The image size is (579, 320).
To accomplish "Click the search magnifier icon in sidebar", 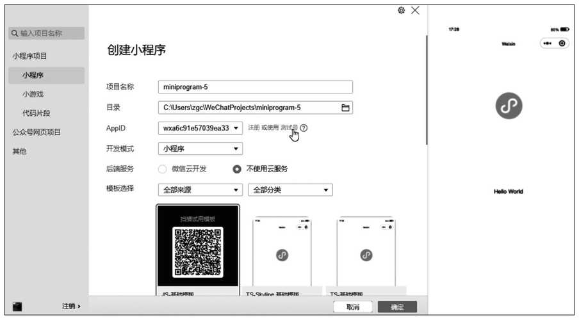I will click(x=14, y=33).
